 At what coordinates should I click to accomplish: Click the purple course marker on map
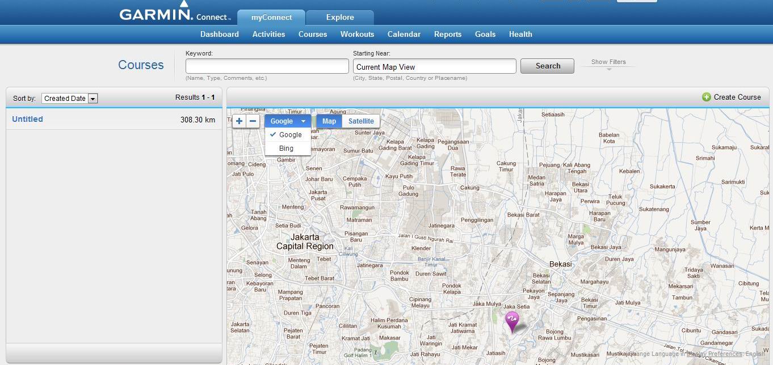512,321
